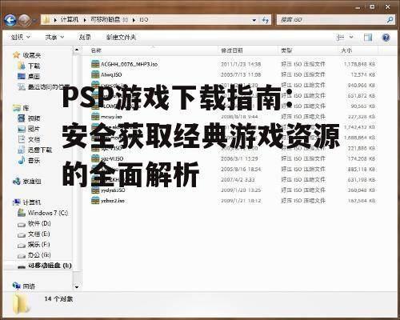Open the 办公 (G:) drive
This screenshot has width=400, height=320.
[x=39, y=255]
